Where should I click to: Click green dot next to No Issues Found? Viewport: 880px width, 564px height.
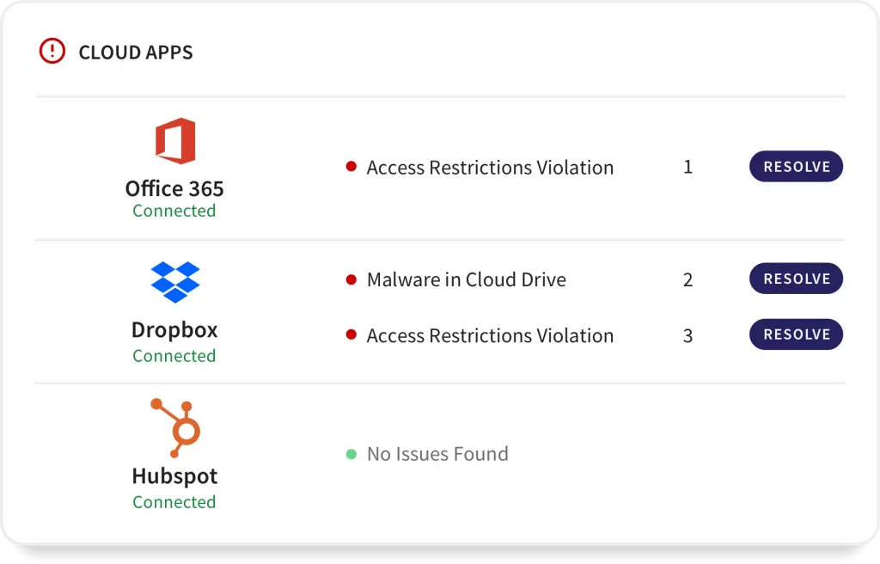click(x=351, y=454)
